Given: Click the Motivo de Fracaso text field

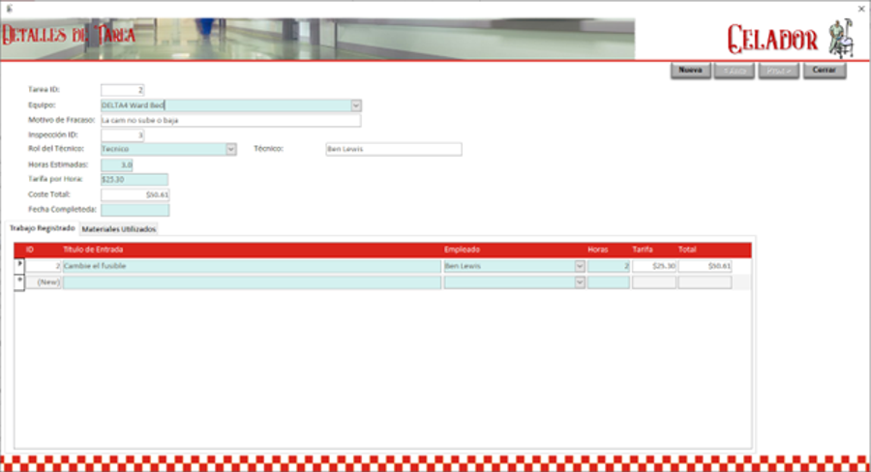Looking at the screenshot, I should pos(230,121).
